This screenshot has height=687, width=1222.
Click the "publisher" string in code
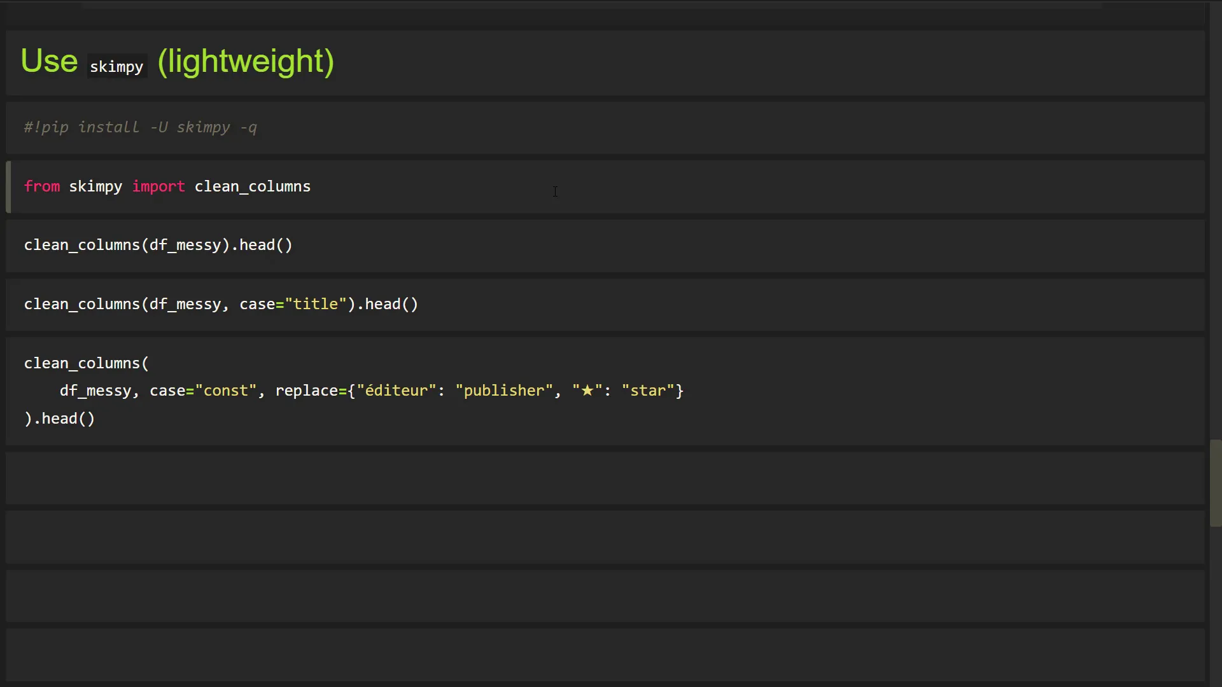[504, 391]
